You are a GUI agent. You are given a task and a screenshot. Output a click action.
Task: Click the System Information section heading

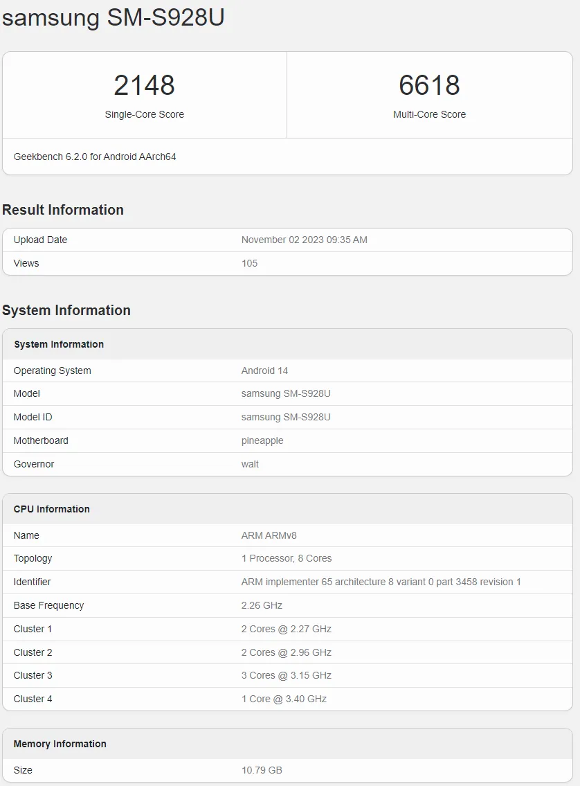pos(66,310)
